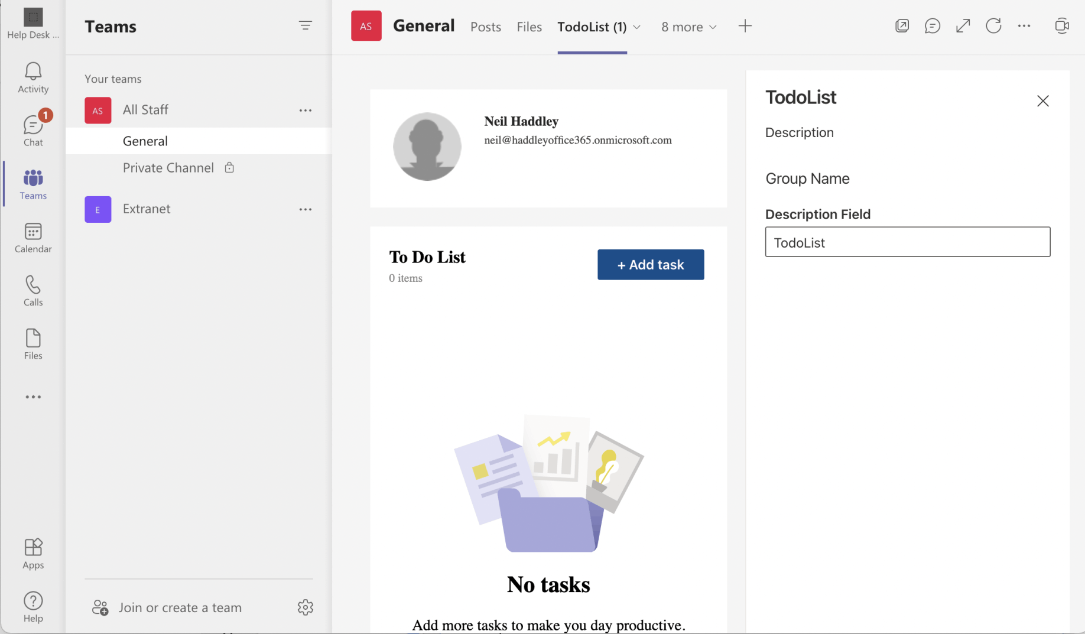Click the Join or create a team icon
Image resolution: width=1085 pixels, height=634 pixels.
pos(100,607)
